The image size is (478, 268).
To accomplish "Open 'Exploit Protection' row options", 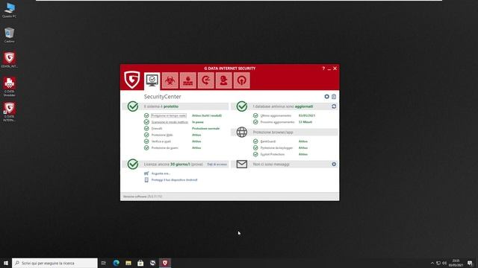I will point(273,154).
